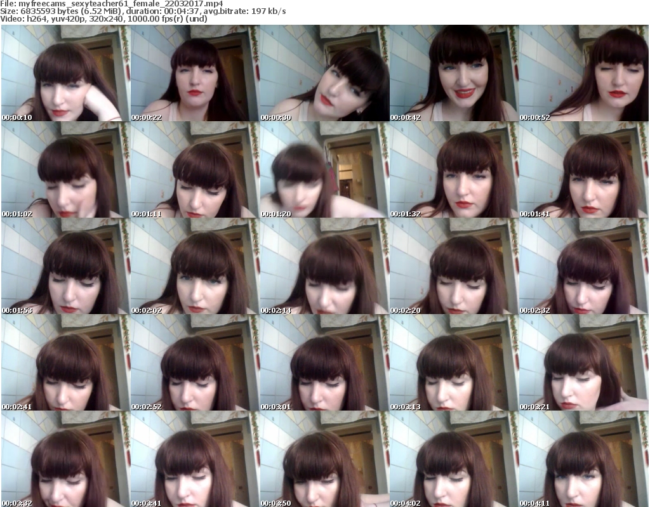Choose the frame stamped 00:03:01
This screenshot has height=507, width=650.
[x=324, y=362]
